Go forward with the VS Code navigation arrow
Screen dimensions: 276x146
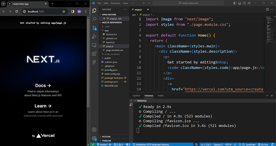point(149,3)
